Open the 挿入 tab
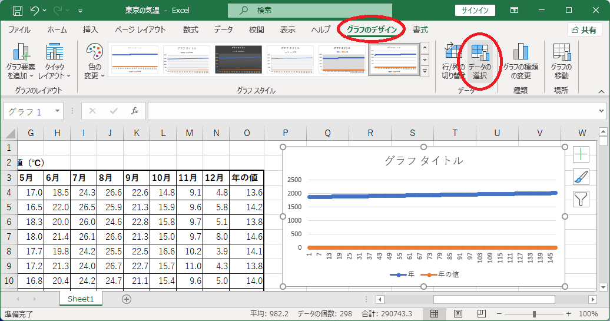The image size is (610, 321). 90,30
